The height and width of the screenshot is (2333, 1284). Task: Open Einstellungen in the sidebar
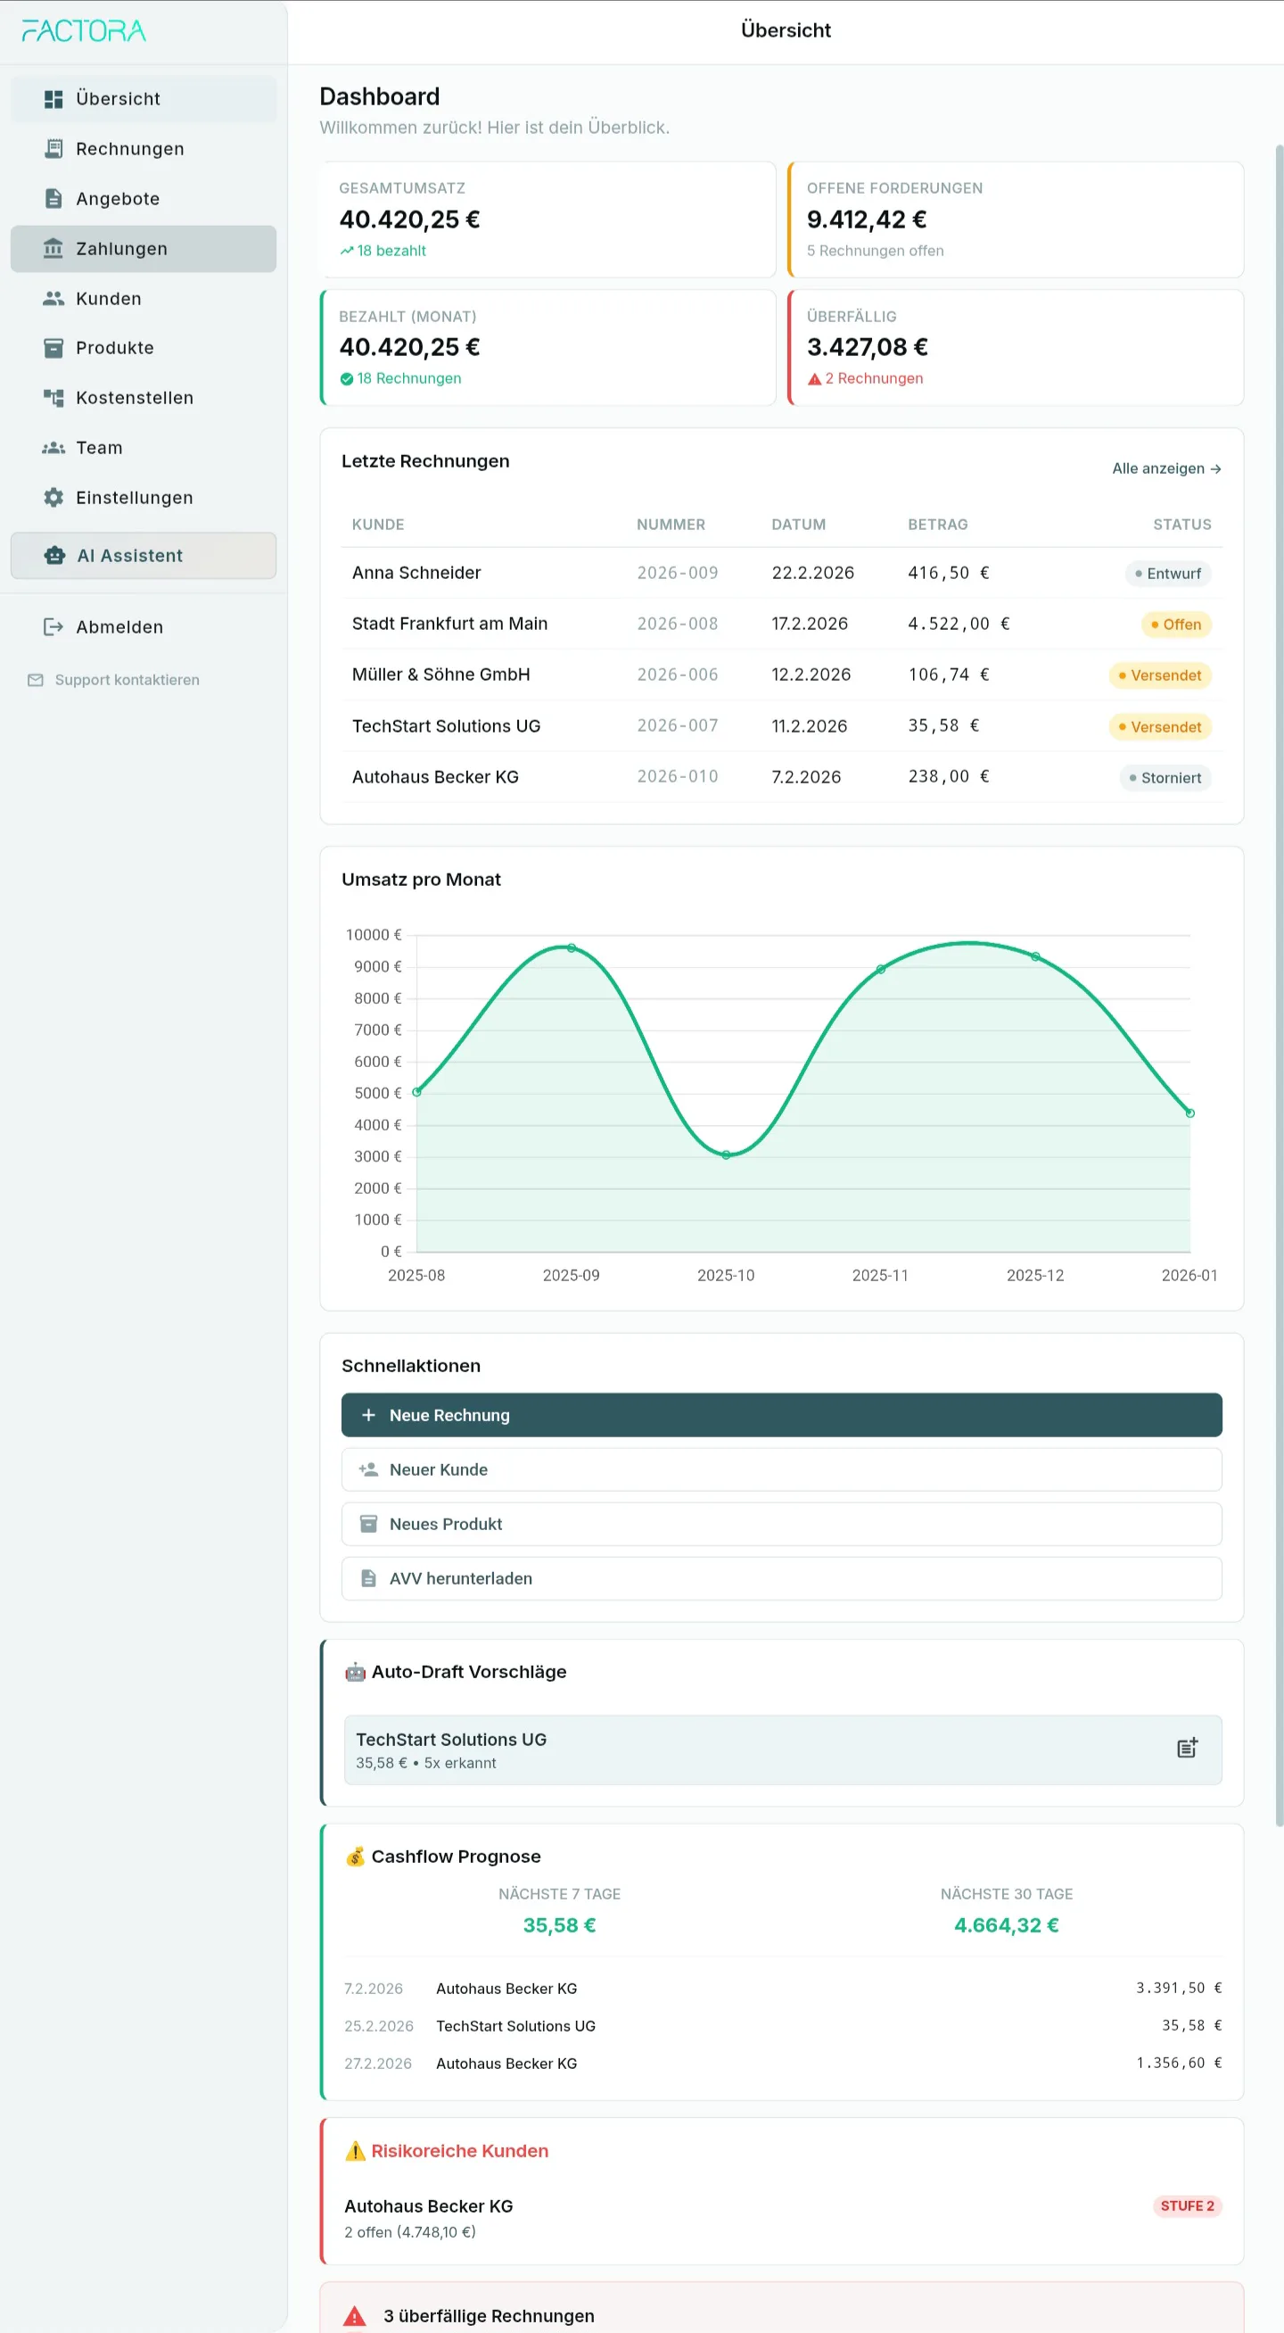(143, 497)
